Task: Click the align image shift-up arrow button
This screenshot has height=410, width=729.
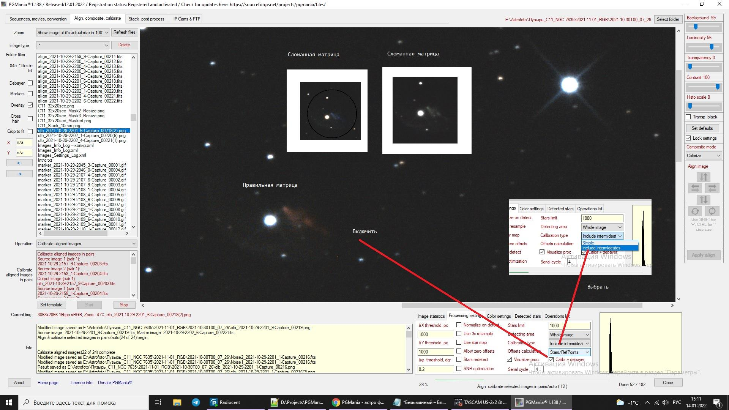Action: point(704,177)
